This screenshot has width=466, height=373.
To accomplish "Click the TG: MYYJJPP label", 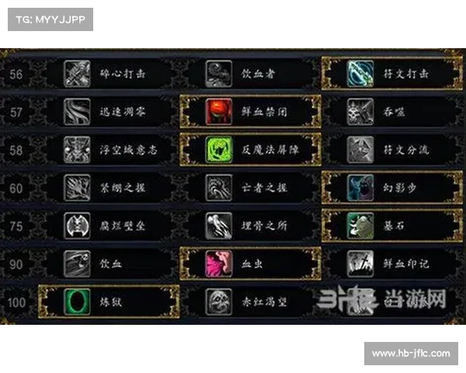I will [50, 19].
